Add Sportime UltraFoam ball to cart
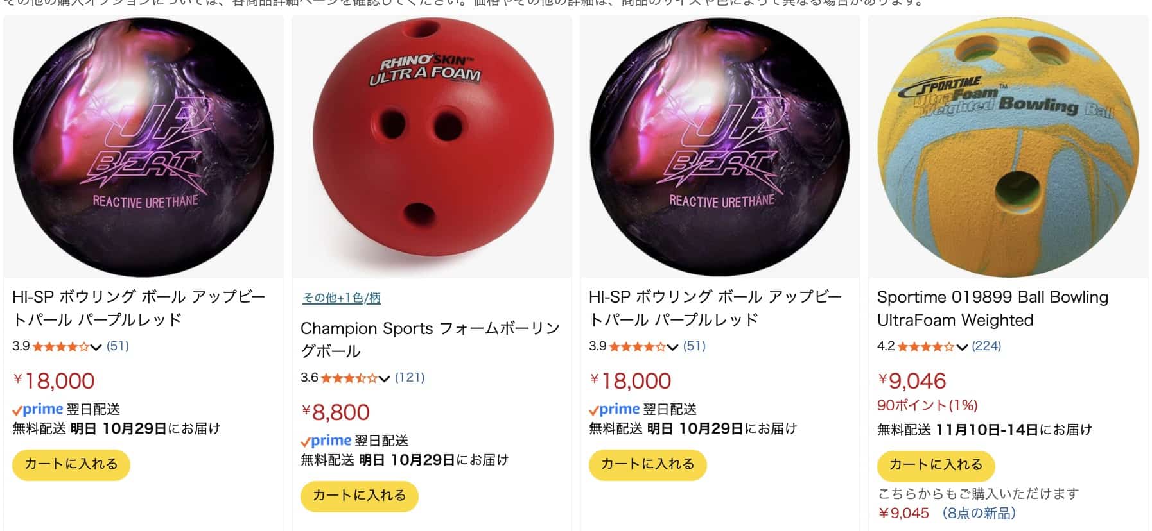 [x=936, y=465]
